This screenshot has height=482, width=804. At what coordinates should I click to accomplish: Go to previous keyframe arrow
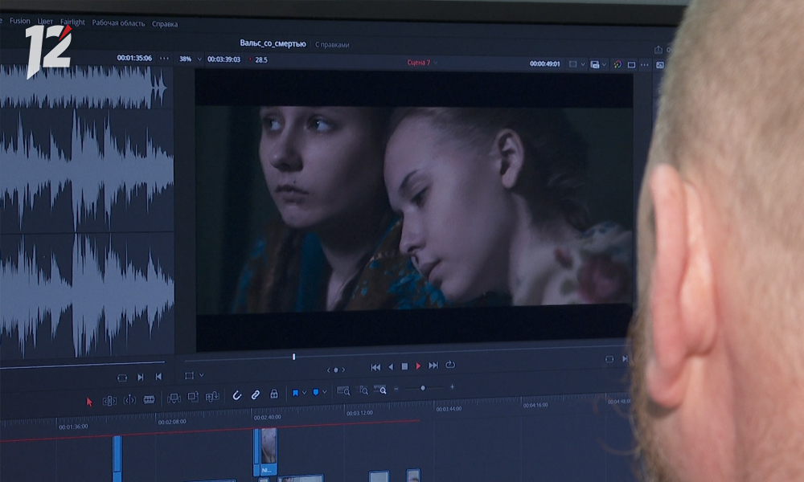click(329, 370)
